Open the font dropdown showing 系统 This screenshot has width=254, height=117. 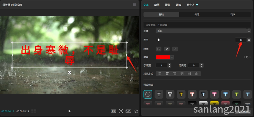pyautogui.click(x=201, y=31)
